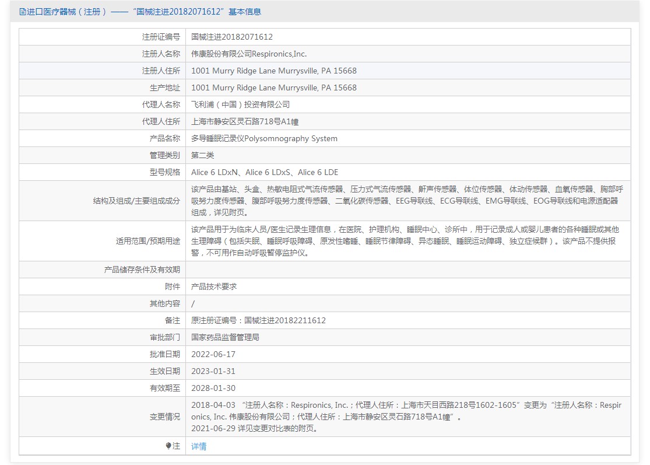Open the 详情 link in the 注 row

[x=199, y=446]
